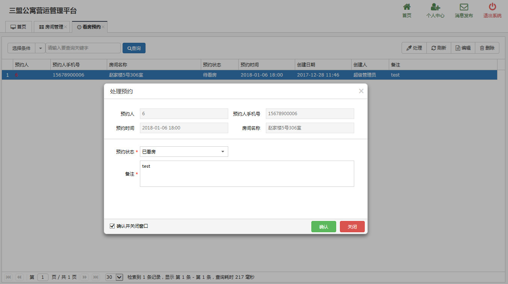Screen dimensions: 508x284
Task: Refresh the list with 刷新 button
Action: (439, 48)
